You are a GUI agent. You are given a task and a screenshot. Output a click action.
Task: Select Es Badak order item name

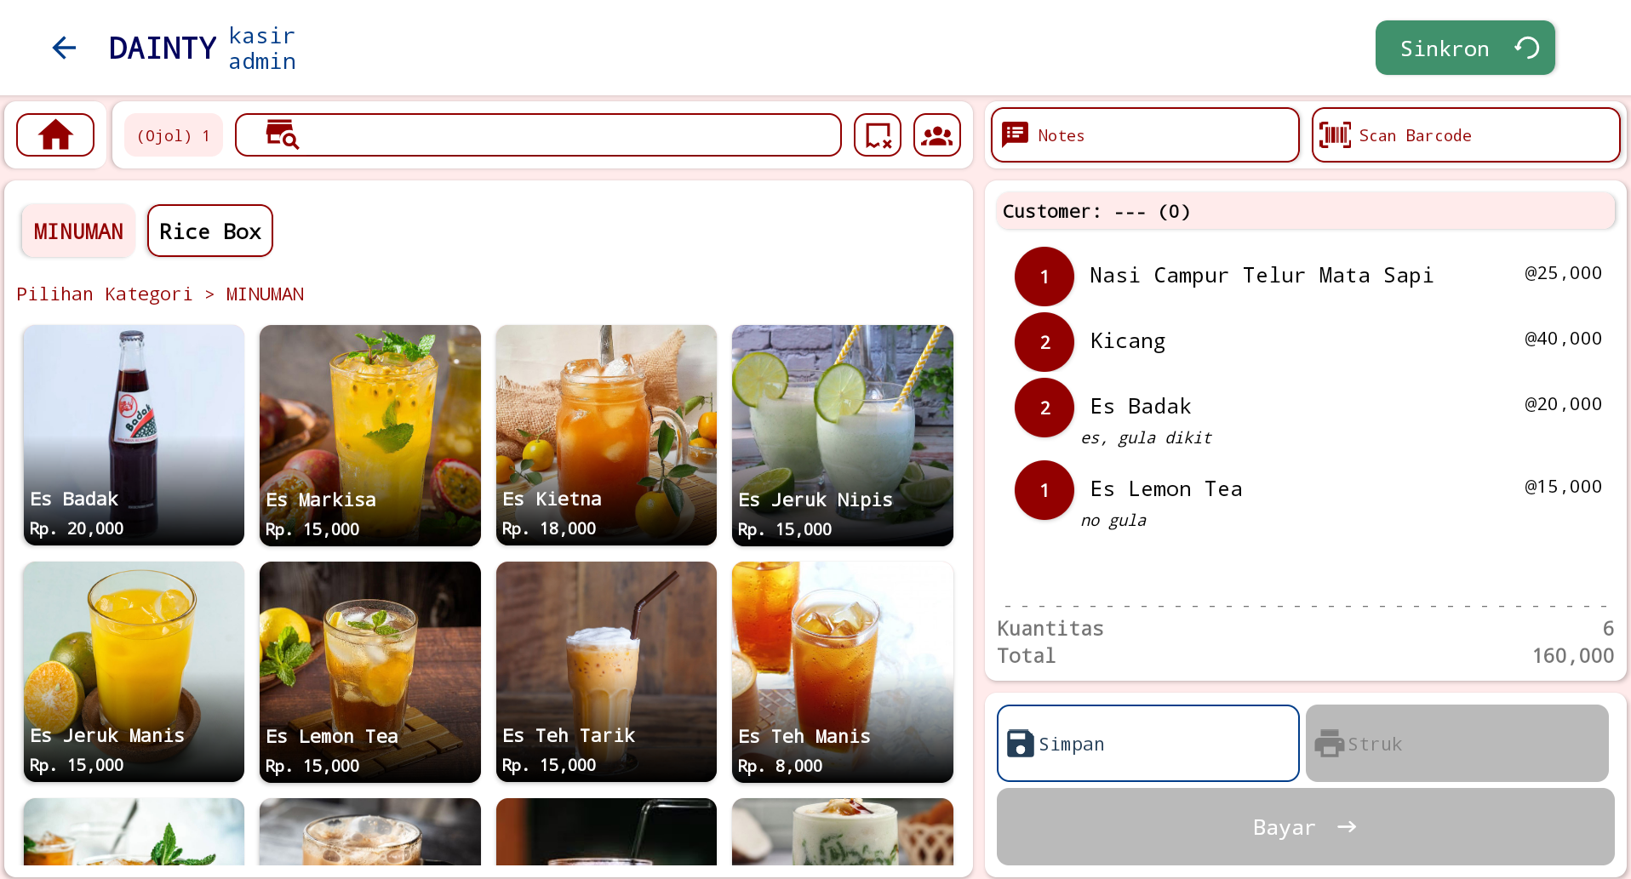tap(1141, 407)
